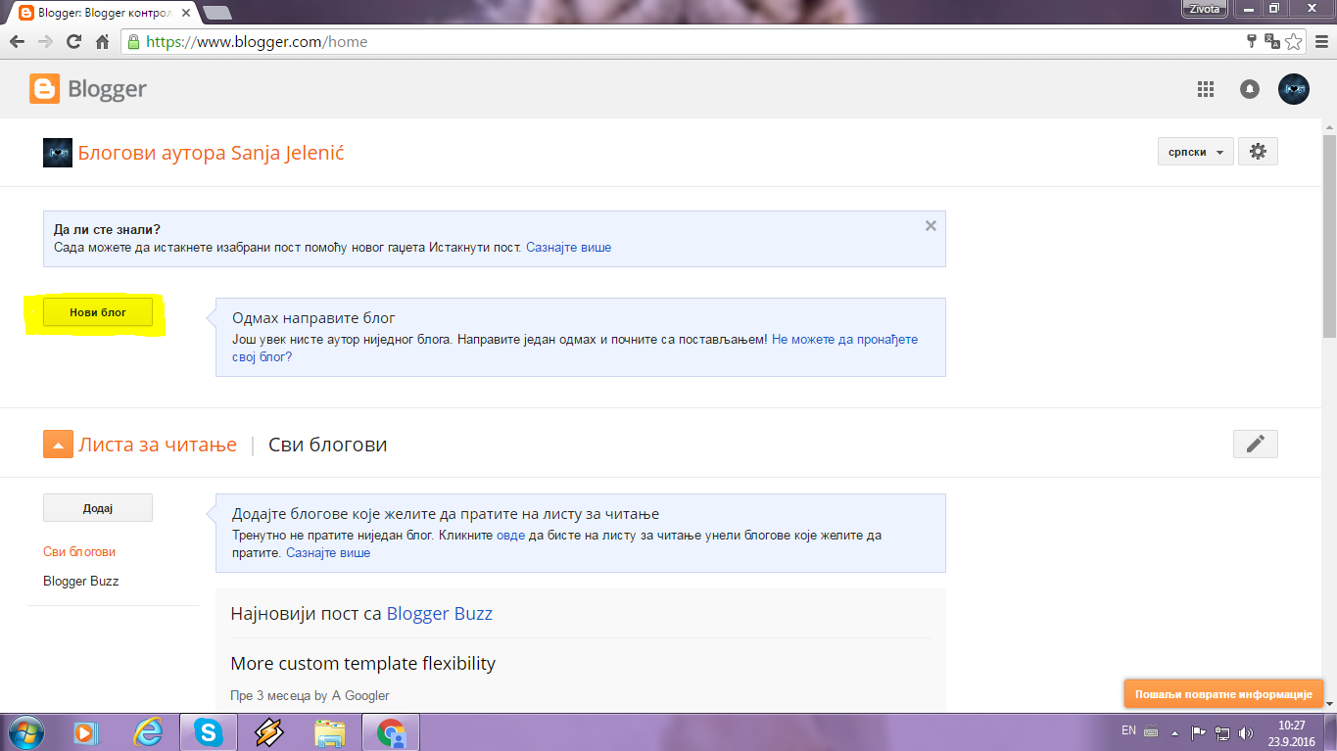Click the Листа за читање heading

coord(158,445)
